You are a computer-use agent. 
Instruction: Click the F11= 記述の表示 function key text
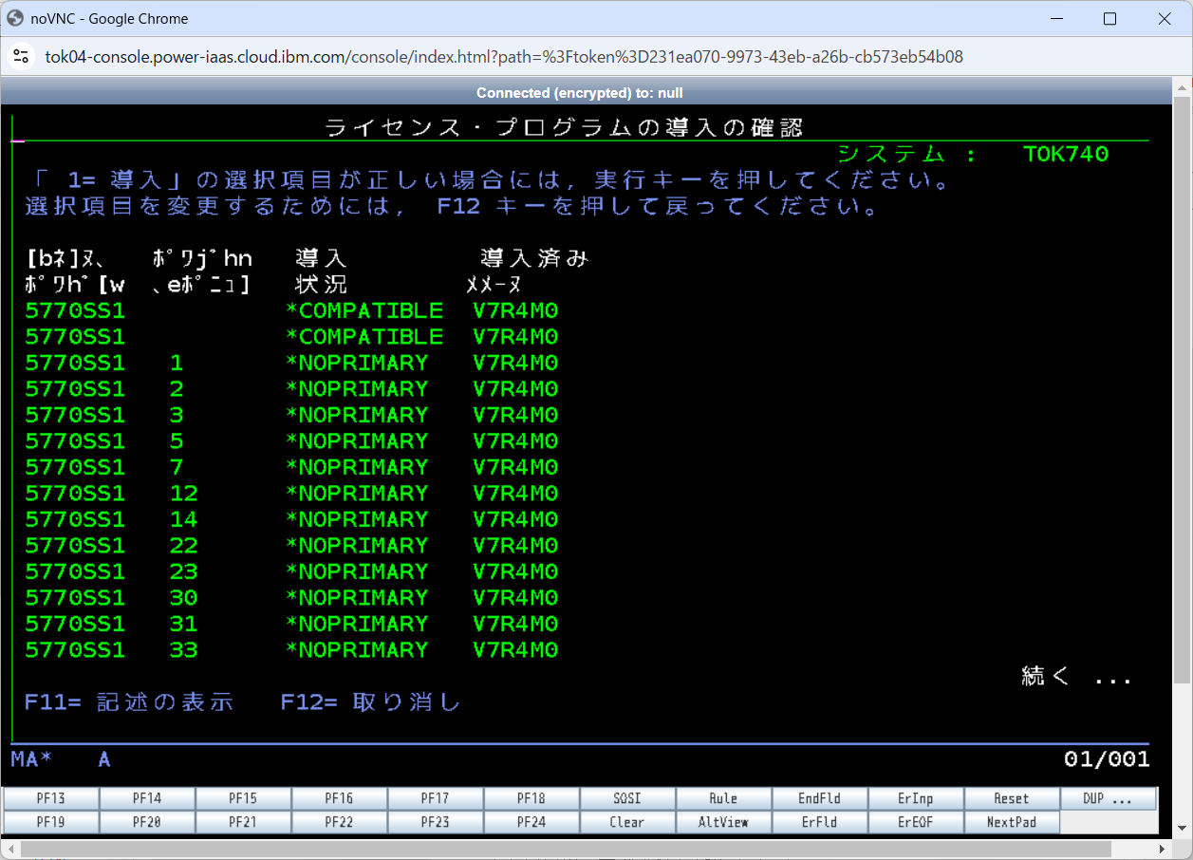pos(129,702)
